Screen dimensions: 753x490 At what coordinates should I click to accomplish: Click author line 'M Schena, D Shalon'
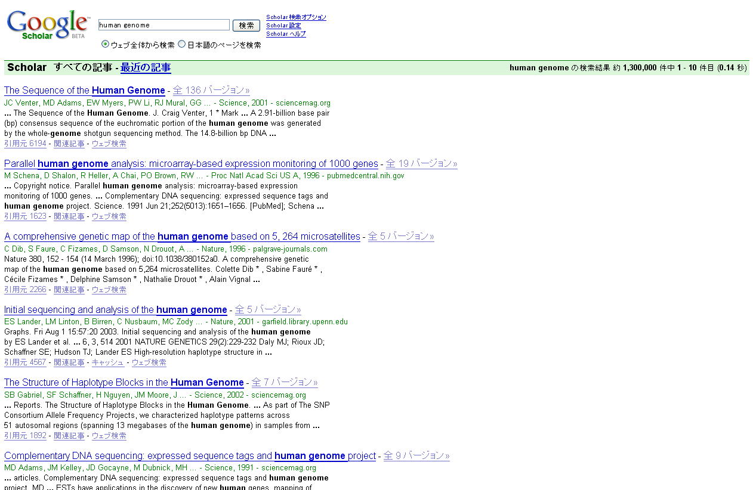pos(204,176)
